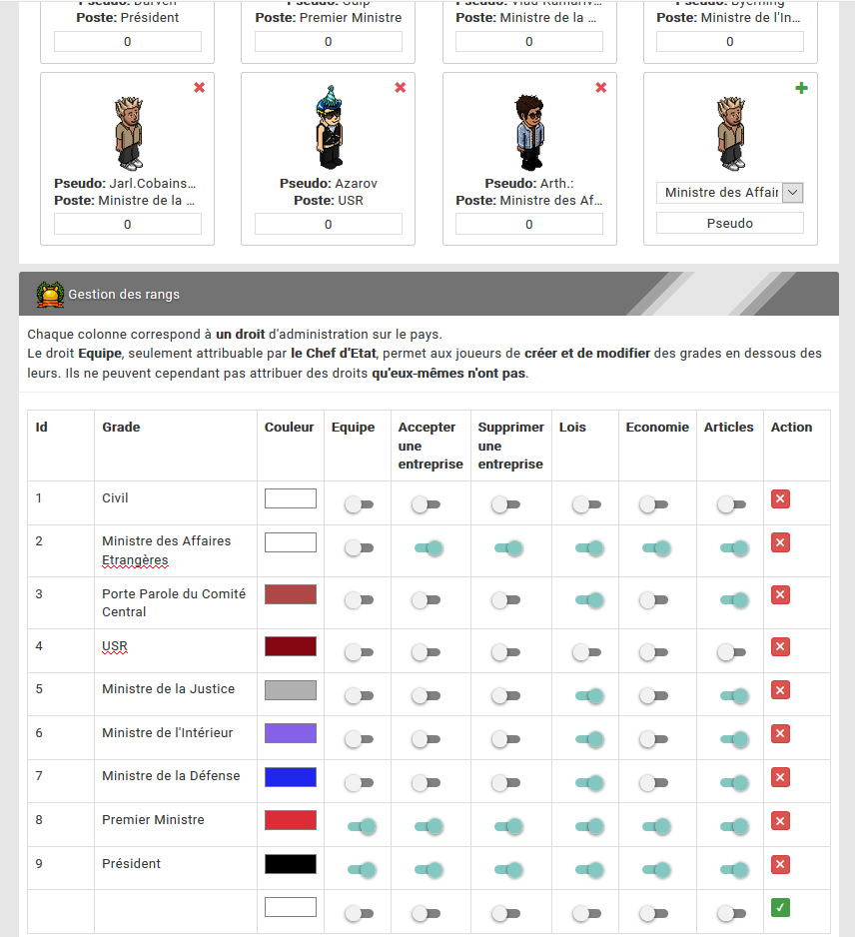The width and height of the screenshot is (855, 937).
Task: Click the Gestion des rangs crown icon
Action: pyautogui.click(x=50, y=295)
